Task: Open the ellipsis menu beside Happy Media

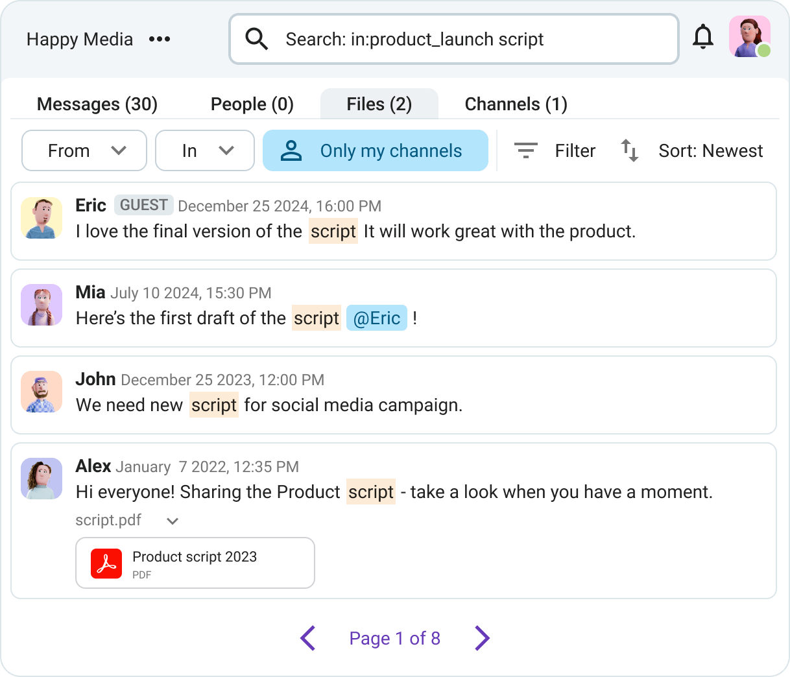Action: (x=160, y=39)
